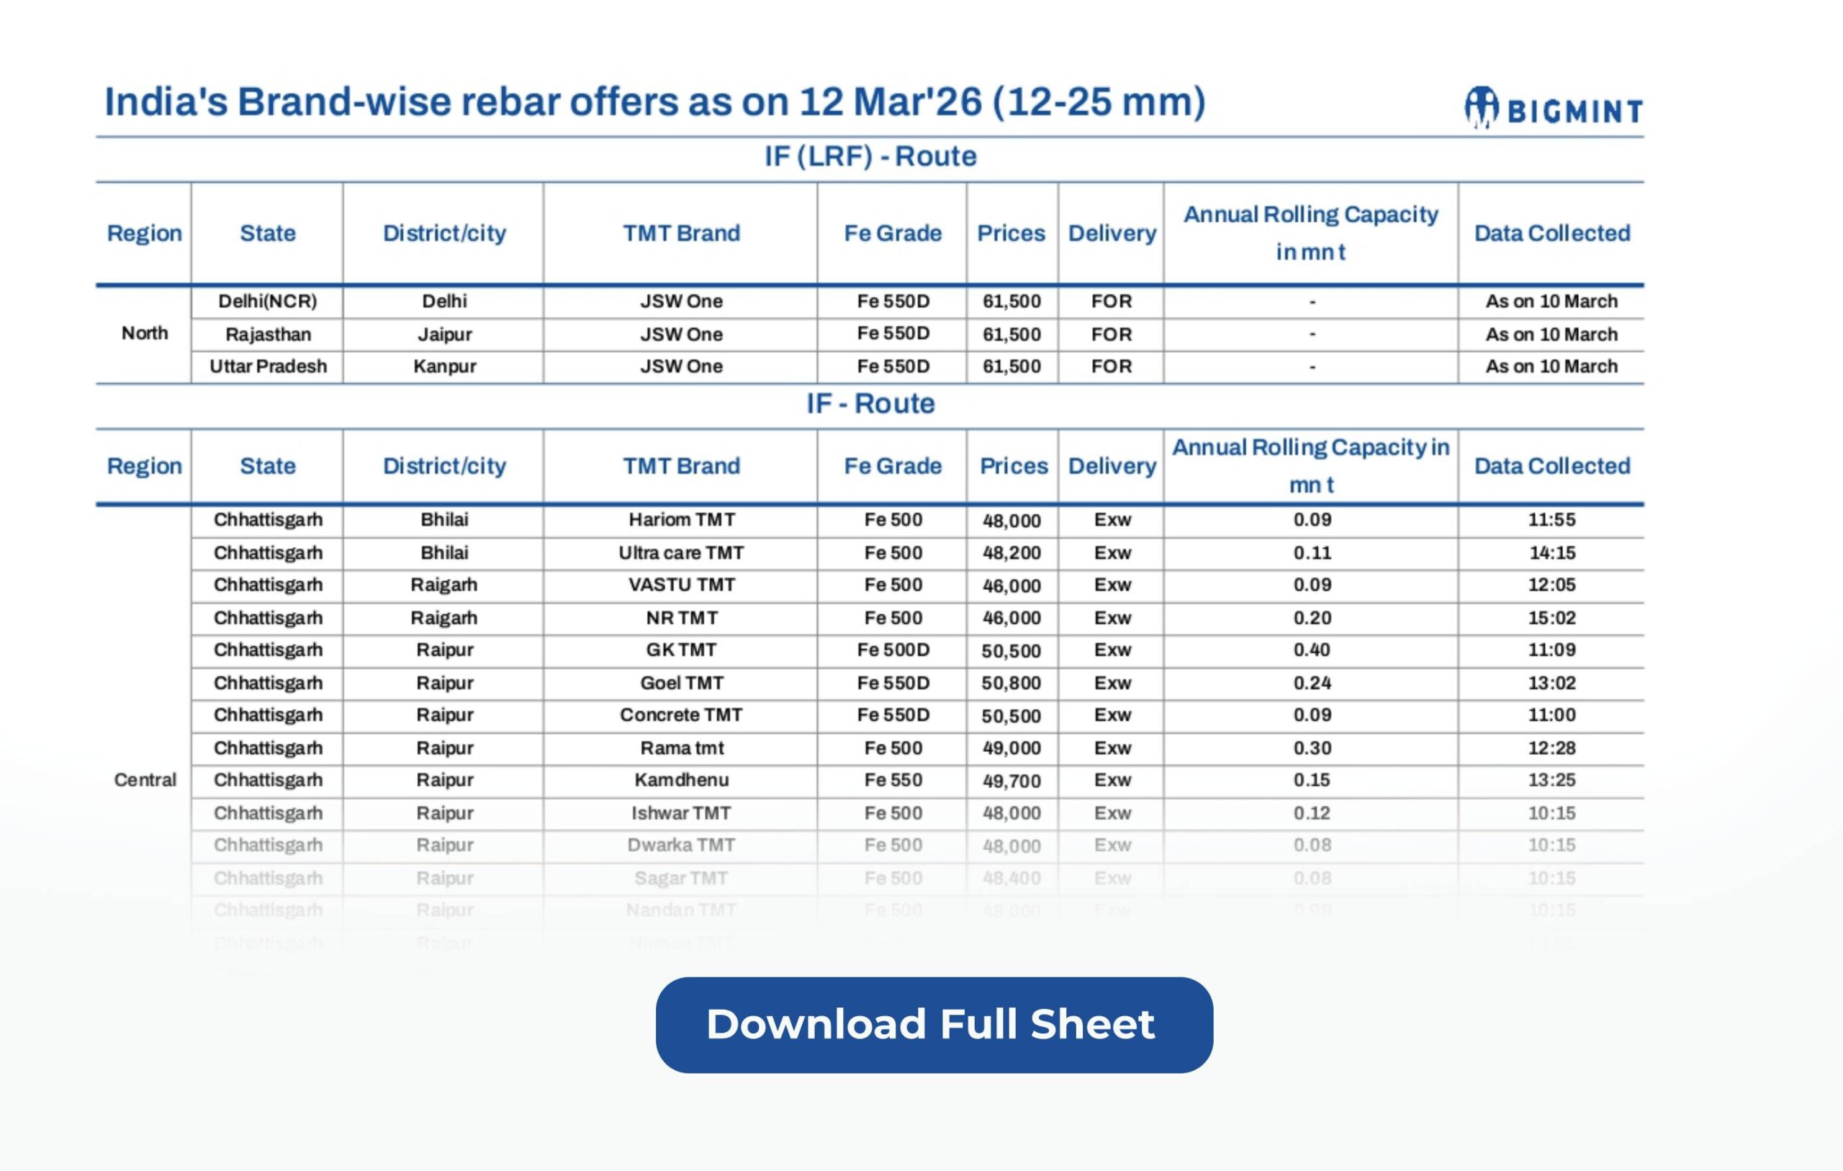Click the Goel TMT brand cell
This screenshot has width=1843, height=1171.
coord(680,683)
